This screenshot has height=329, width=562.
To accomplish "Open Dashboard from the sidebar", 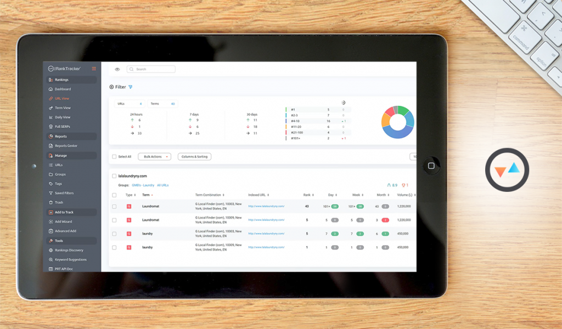I will [x=63, y=89].
